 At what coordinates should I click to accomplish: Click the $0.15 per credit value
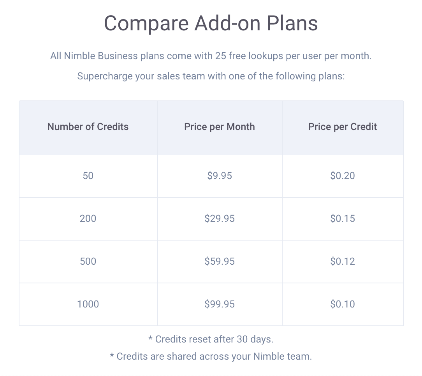[x=343, y=219]
